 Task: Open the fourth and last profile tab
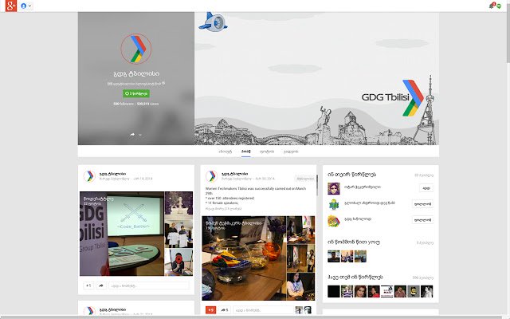click(291, 152)
